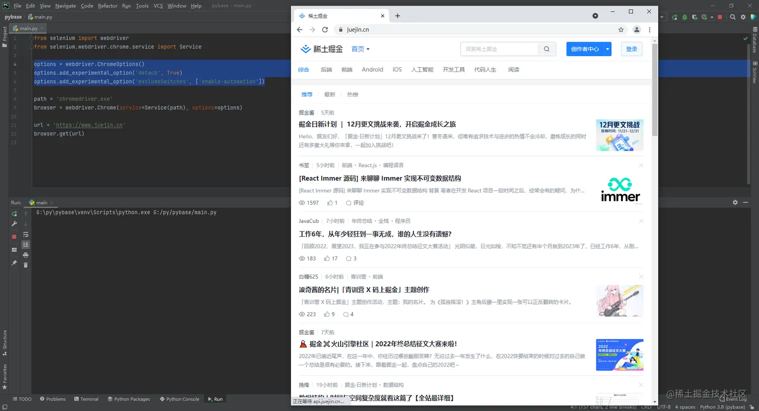Rerun main from the Run panel sidebar
The height and width of the screenshot is (411, 759).
(14, 214)
